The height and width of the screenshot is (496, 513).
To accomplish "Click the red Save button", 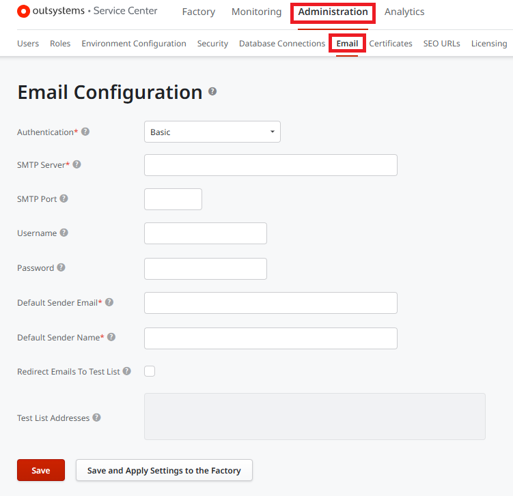I will tap(41, 470).
